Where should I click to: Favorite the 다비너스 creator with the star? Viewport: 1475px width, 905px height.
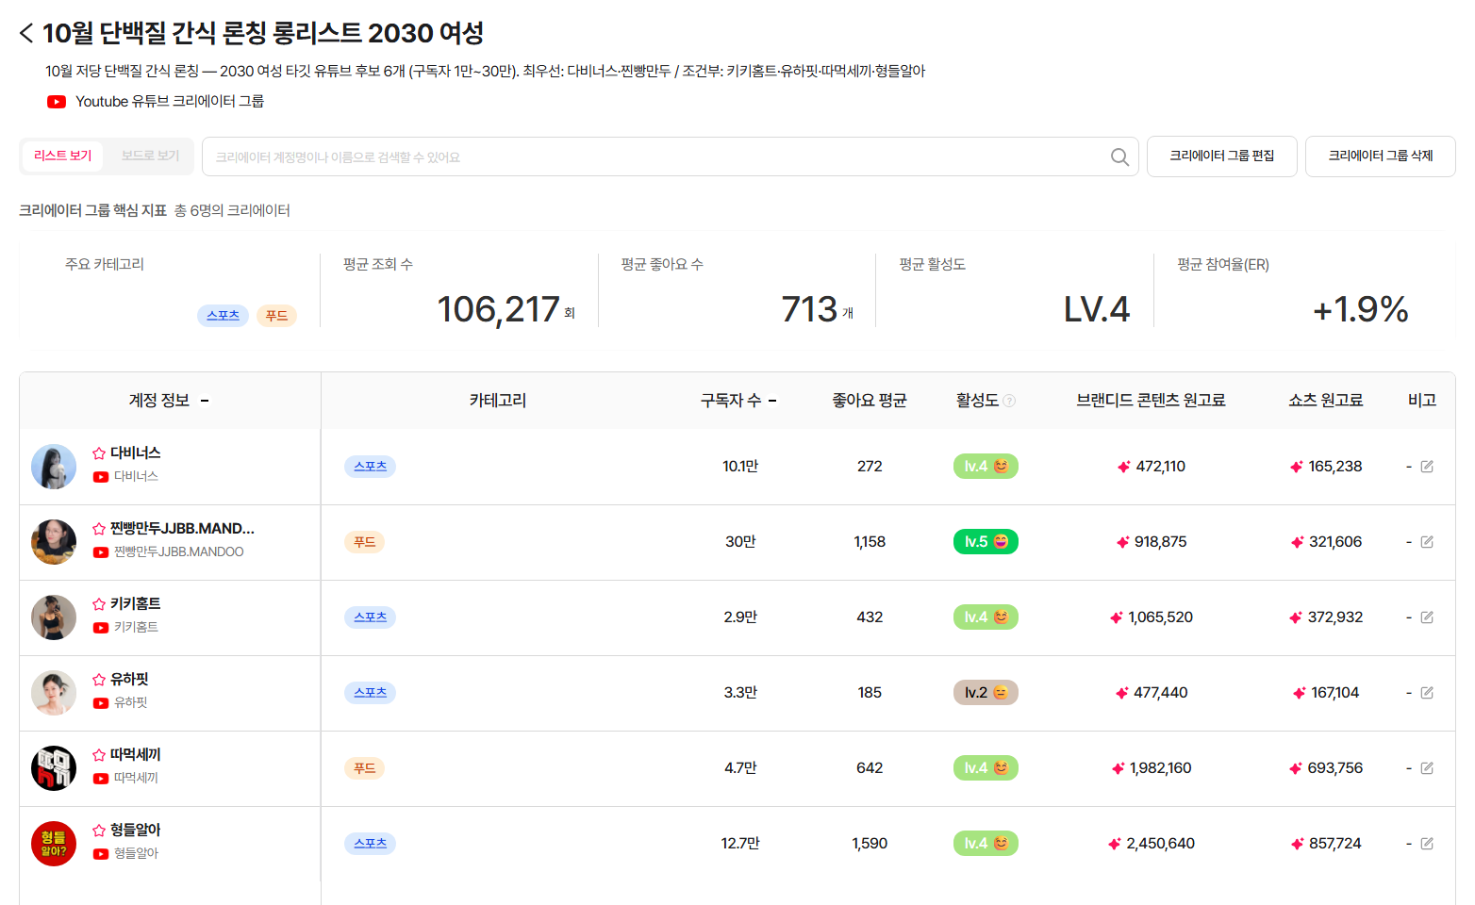click(x=99, y=453)
